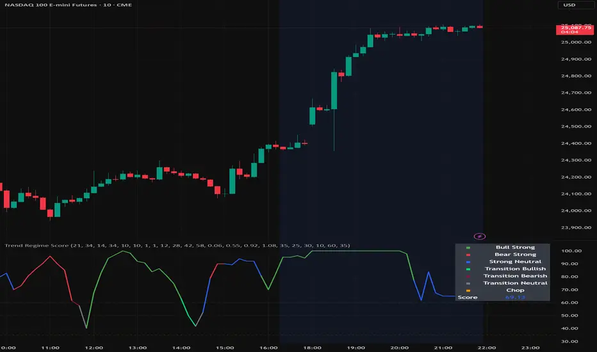Click the 'Transition Neutral' legend text
Image resolution: width=597 pixels, height=352 pixels.
pos(515,283)
